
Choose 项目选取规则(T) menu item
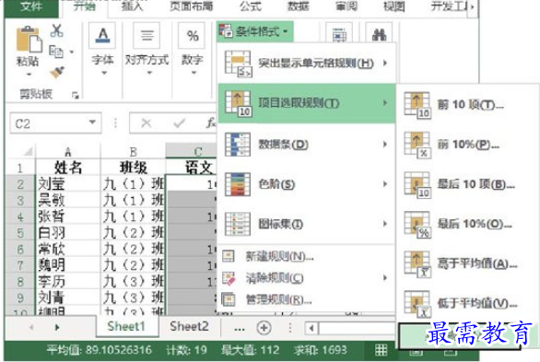click(x=307, y=103)
